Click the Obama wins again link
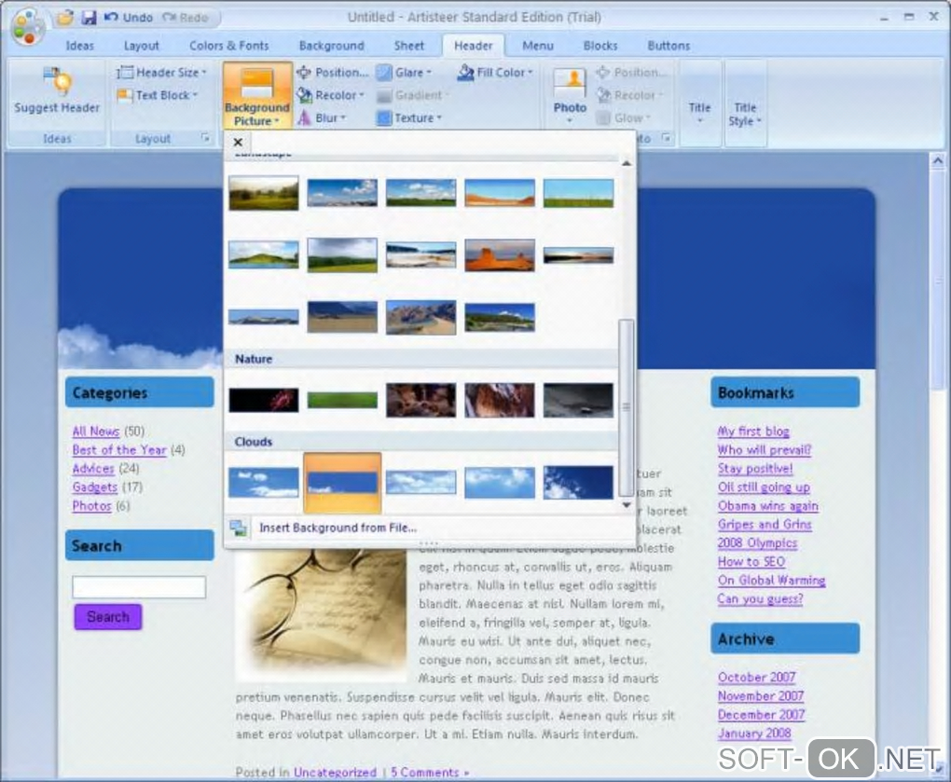 [x=768, y=505]
